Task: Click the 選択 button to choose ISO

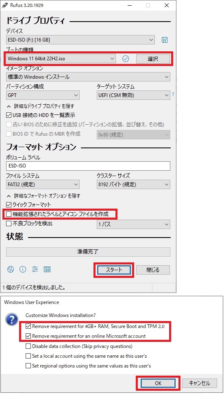Action: [153, 59]
